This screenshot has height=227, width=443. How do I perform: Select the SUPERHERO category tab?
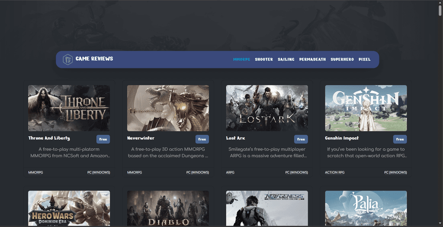click(342, 59)
